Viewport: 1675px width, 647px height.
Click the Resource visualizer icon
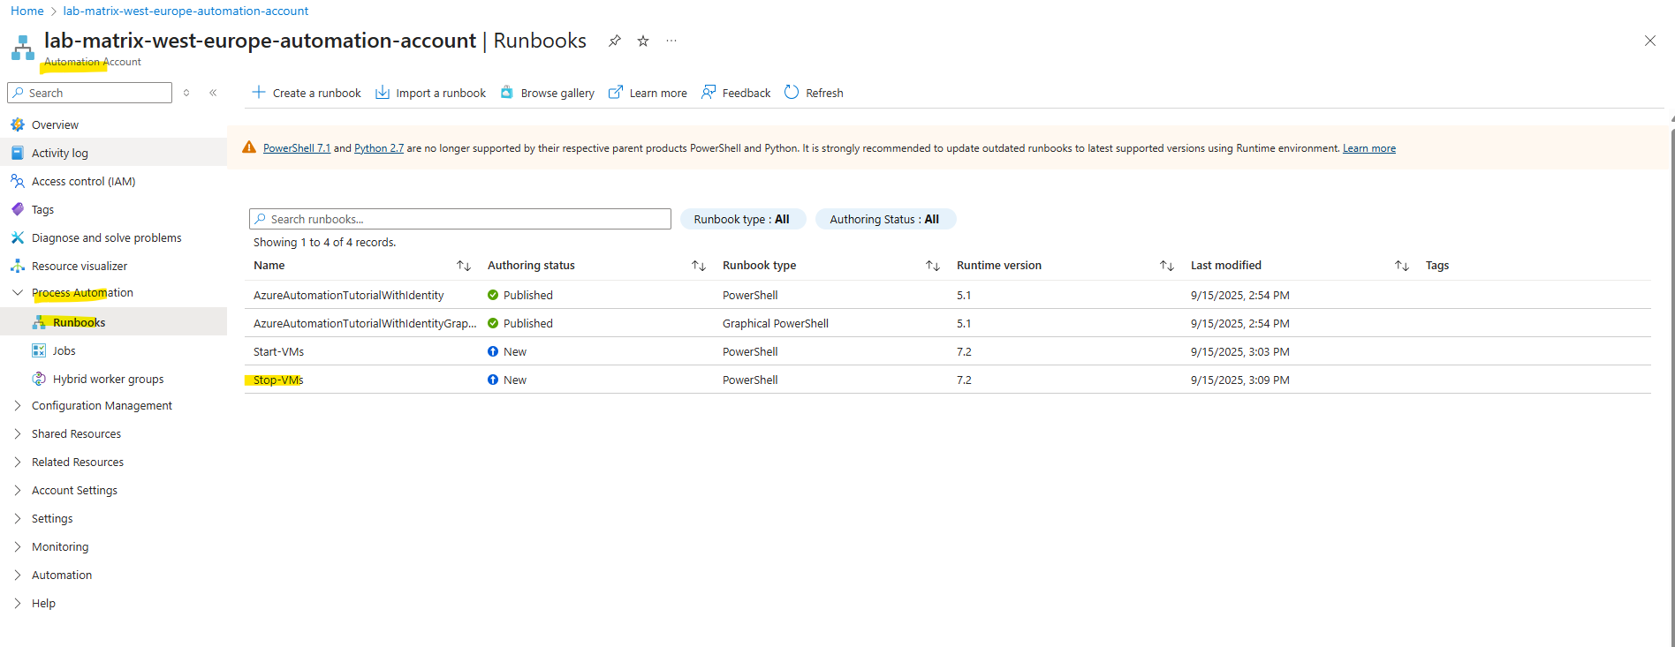point(18,266)
